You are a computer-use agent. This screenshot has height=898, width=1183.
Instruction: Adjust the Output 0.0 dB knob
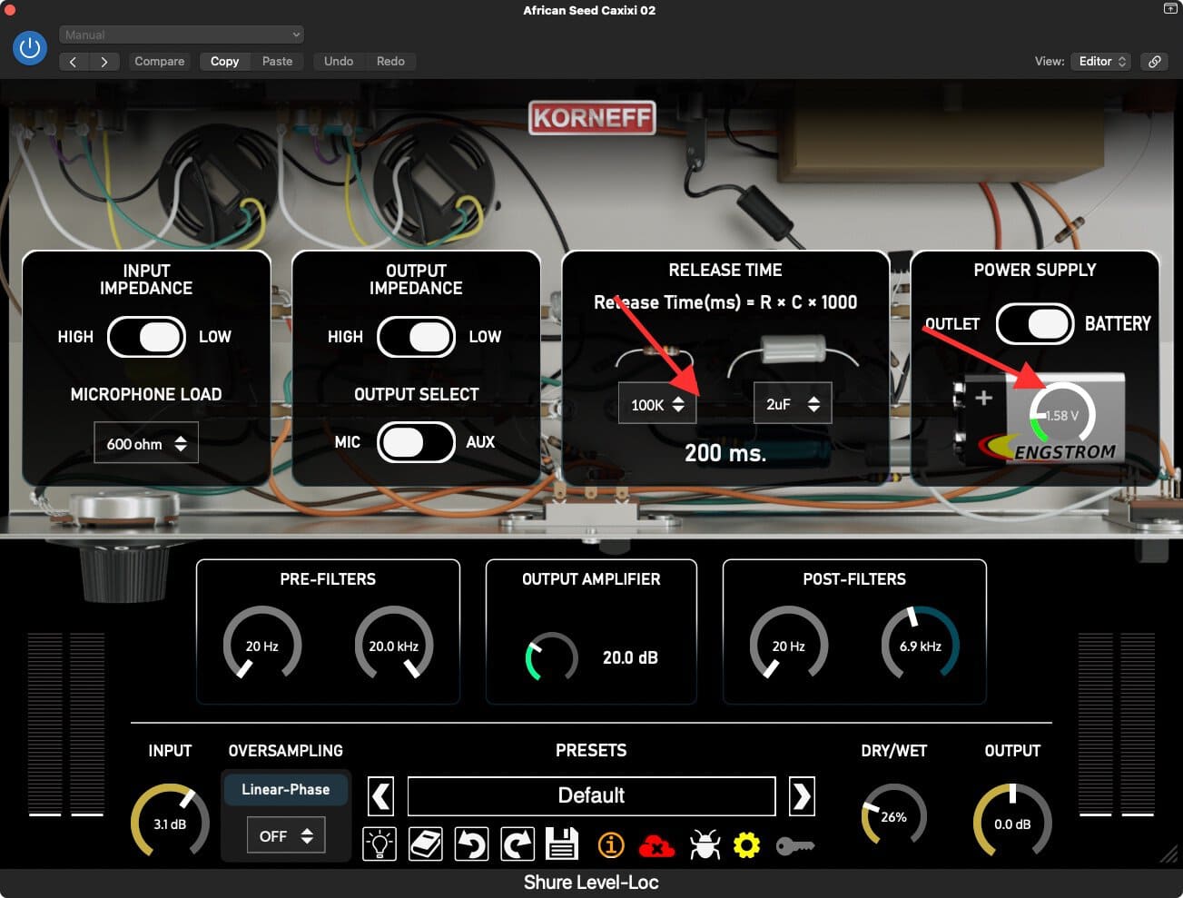1012,823
